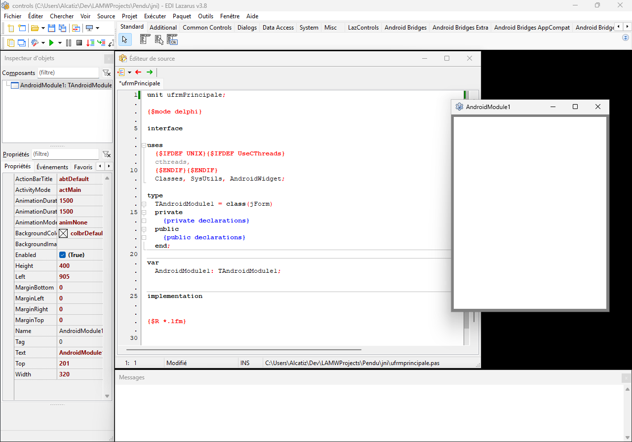Collapse the private section fold marker

144,213
